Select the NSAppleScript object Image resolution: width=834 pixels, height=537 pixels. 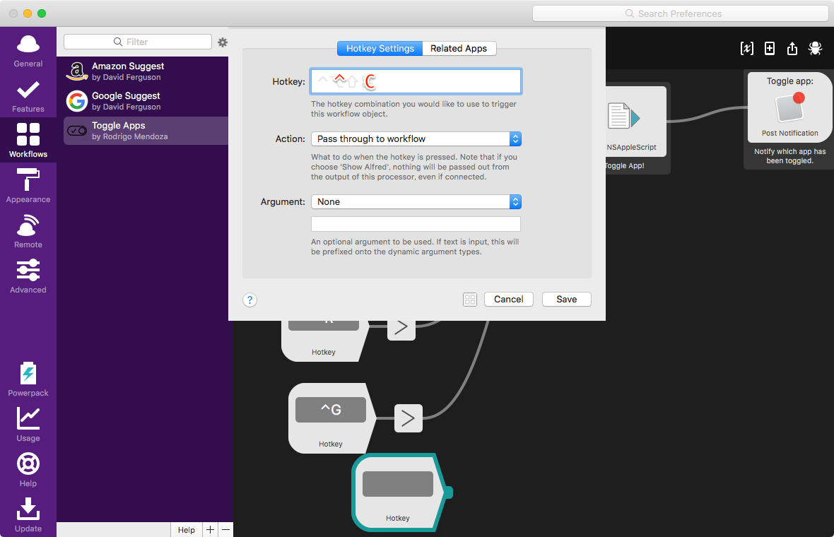(635, 122)
